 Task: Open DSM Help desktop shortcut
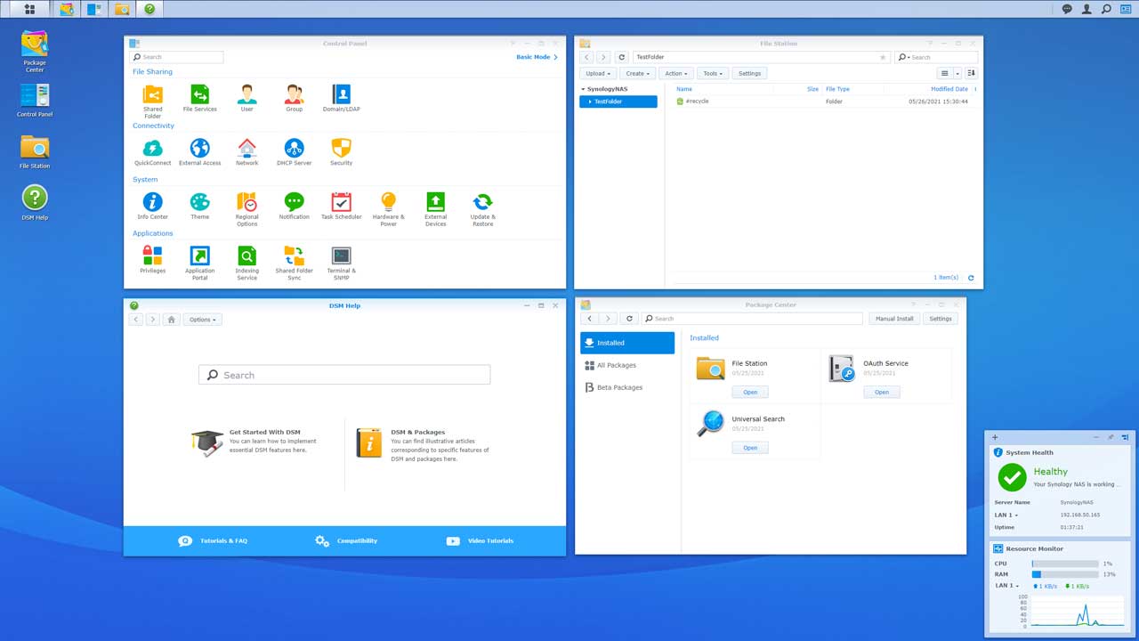click(35, 203)
